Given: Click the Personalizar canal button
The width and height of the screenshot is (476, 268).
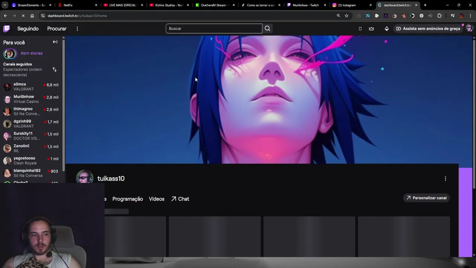Looking at the screenshot, I should pyautogui.click(x=426, y=198).
